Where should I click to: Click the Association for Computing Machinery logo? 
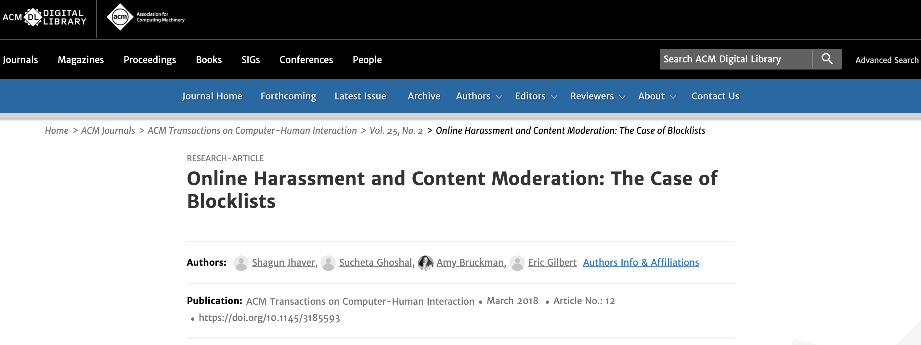coord(146,17)
